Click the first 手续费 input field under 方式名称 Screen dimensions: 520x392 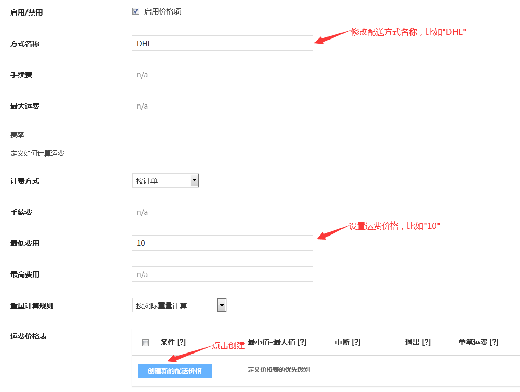point(222,74)
